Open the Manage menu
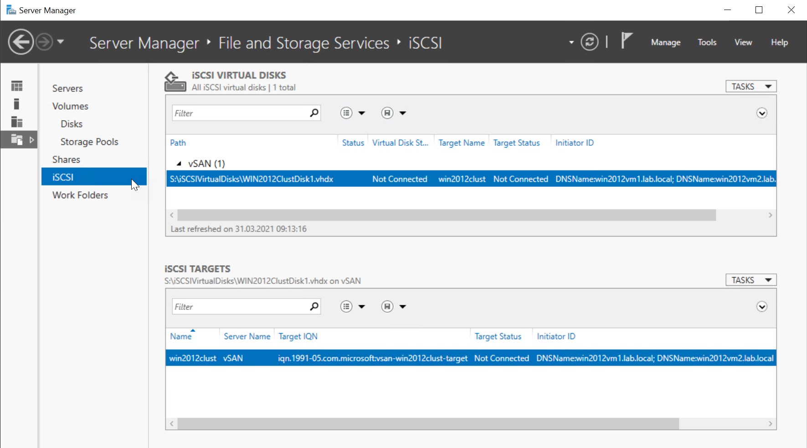The image size is (807, 448). [x=666, y=42]
